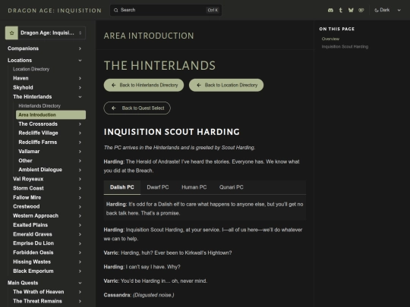Image resolution: width=410 pixels, height=307 pixels.
Task: Jump to Inquisition Scout Harding anchor
Action: coord(345,47)
